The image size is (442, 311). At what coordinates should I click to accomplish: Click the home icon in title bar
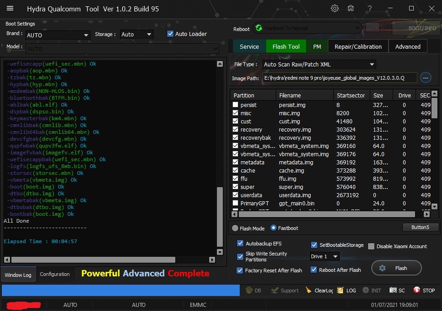pos(351,9)
